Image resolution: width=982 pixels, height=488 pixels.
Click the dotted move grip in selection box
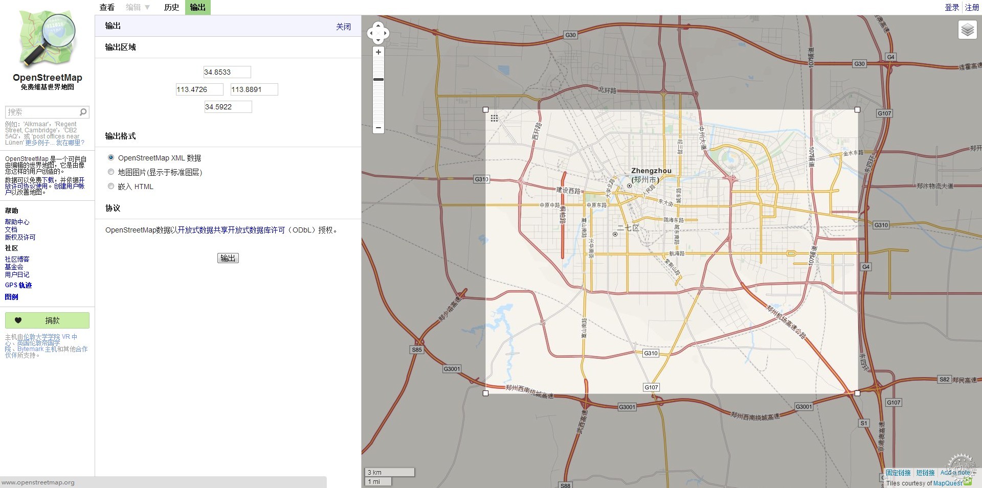pyautogui.click(x=494, y=118)
